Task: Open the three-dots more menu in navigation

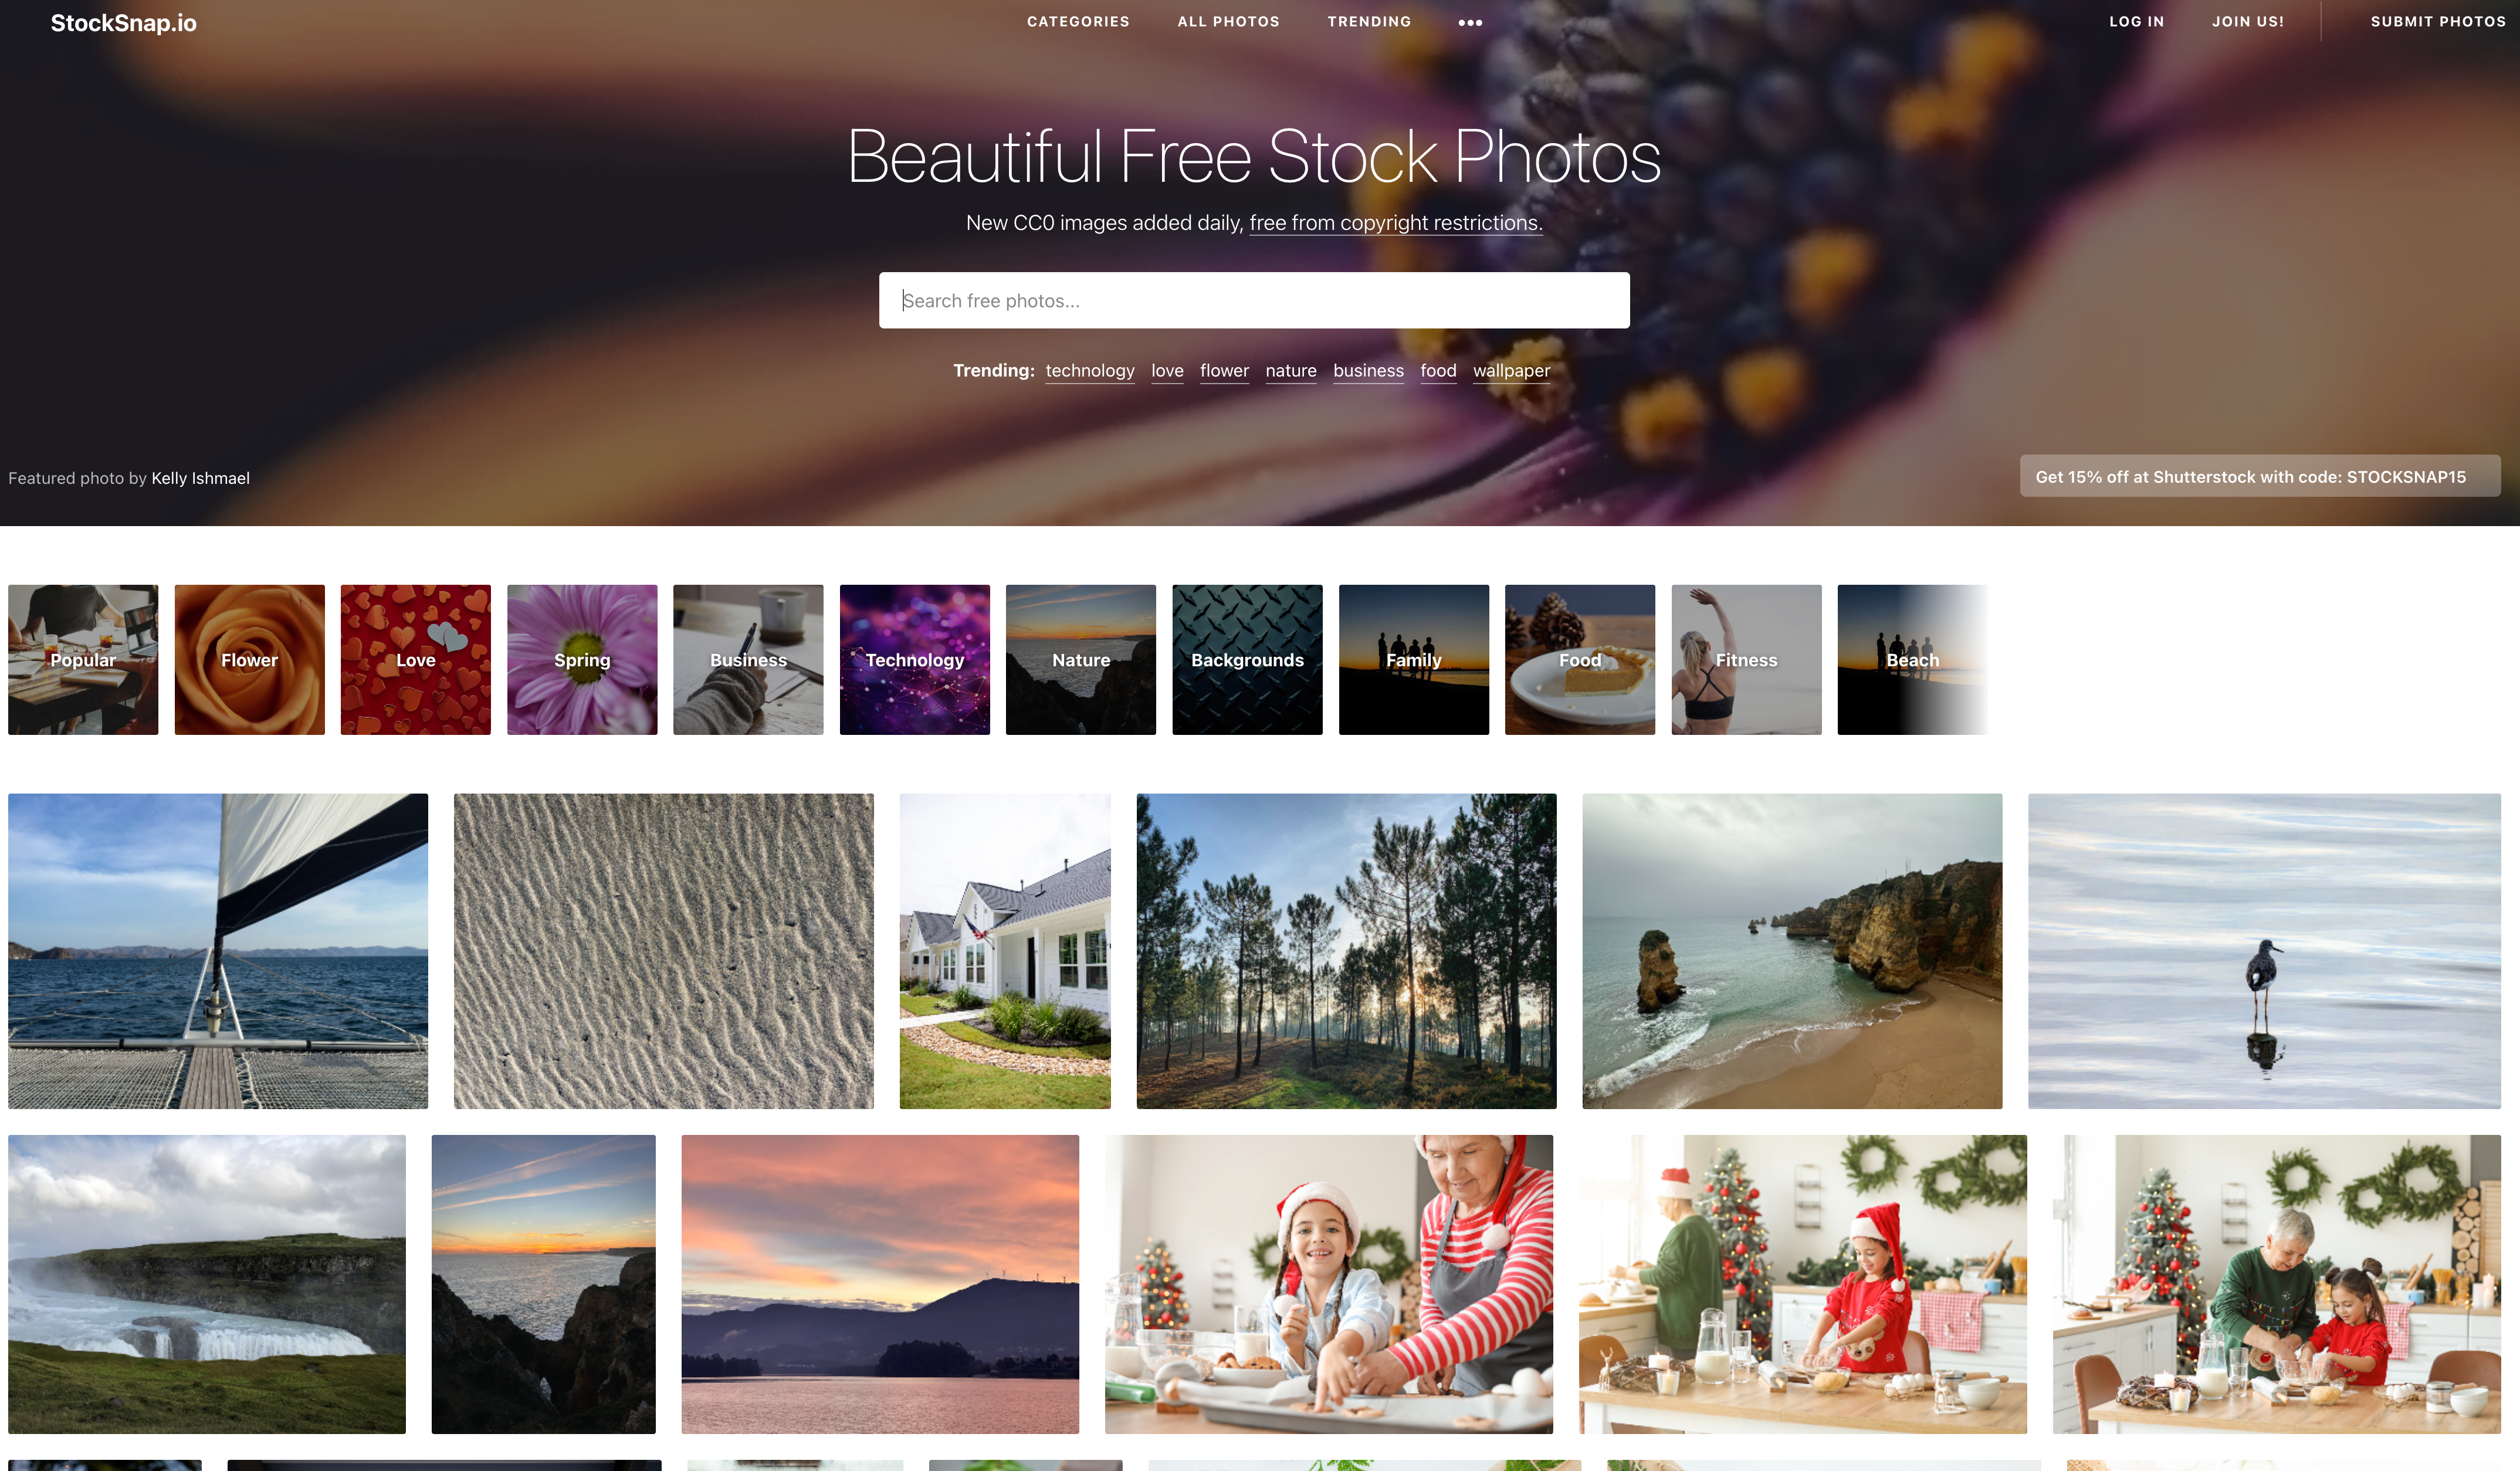Action: point(1469,22)
